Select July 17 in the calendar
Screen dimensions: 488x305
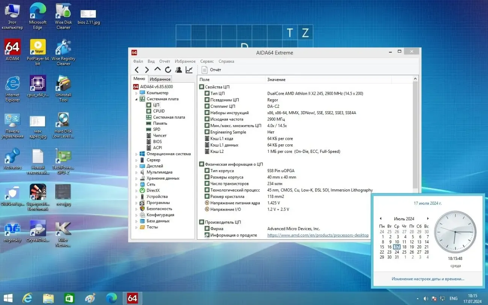[x=397, y=247]
